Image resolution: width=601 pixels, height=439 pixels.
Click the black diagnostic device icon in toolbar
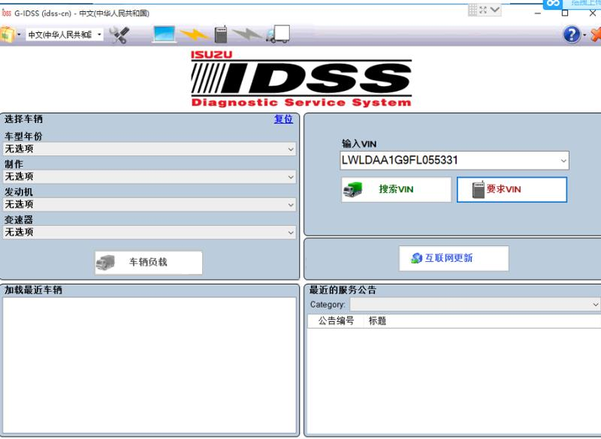[x=221, y=34]
